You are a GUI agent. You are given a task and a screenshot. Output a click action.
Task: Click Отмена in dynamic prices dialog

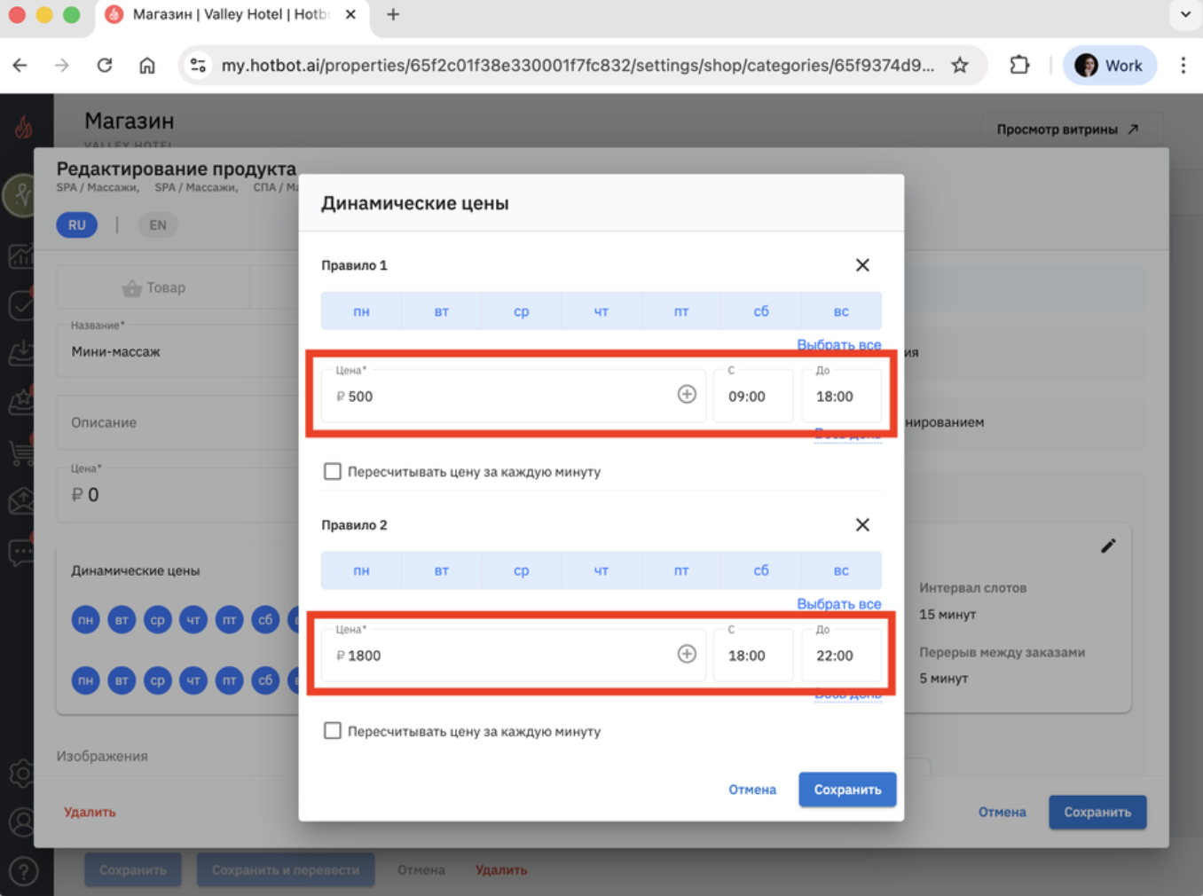click(752, 790)
